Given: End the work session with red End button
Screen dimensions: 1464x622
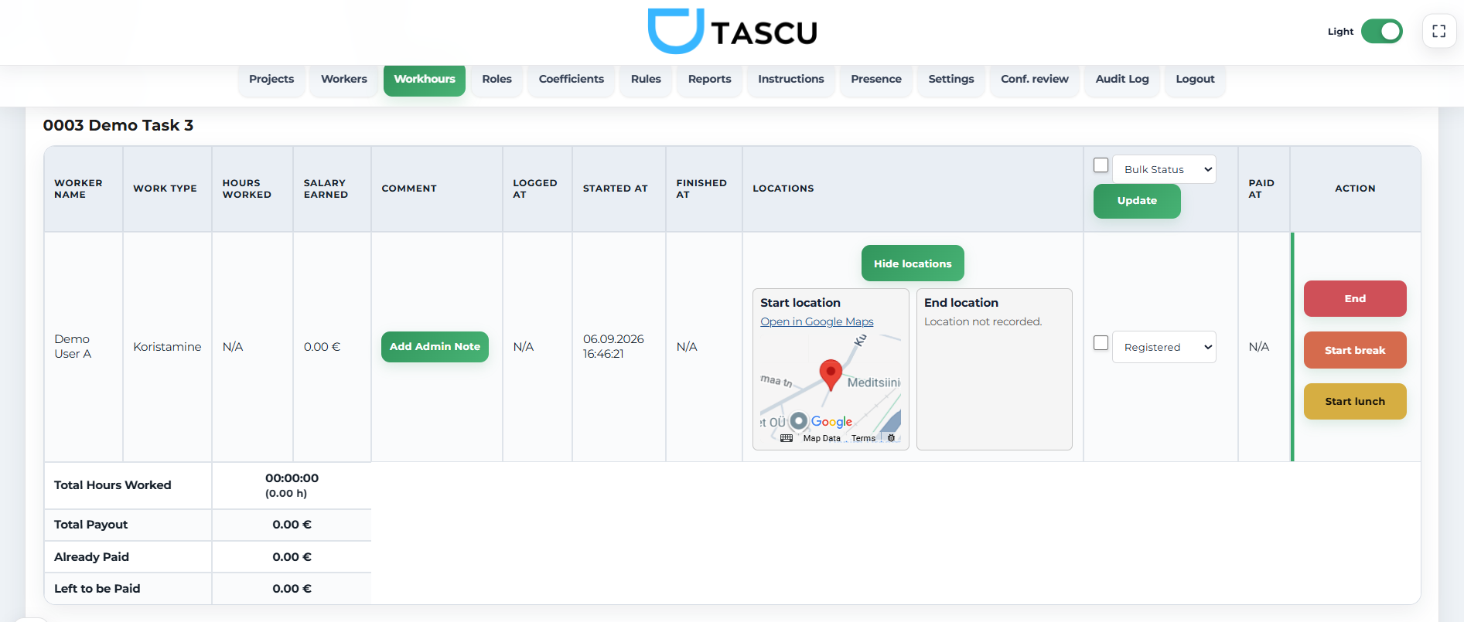Looking at the screenshot, I should [x=1355, y=299].
